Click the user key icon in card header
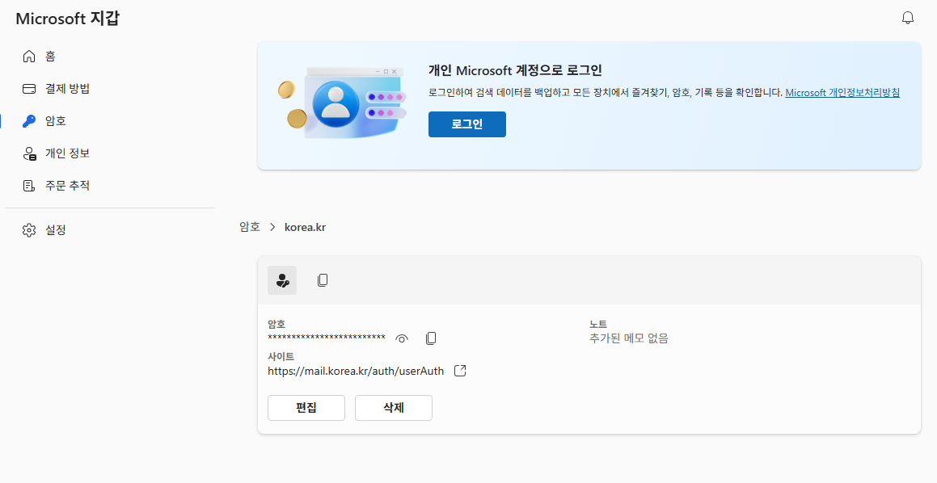Viewport: 937px width, 483px height. tap(282, 280)
